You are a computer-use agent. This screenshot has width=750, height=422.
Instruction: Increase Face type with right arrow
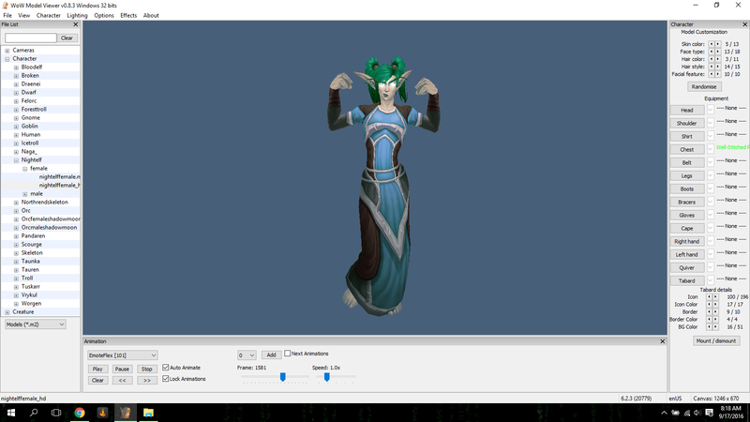point(718,52)
